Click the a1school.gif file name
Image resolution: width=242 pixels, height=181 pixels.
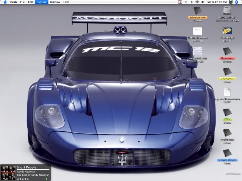[x=227, y=38]
